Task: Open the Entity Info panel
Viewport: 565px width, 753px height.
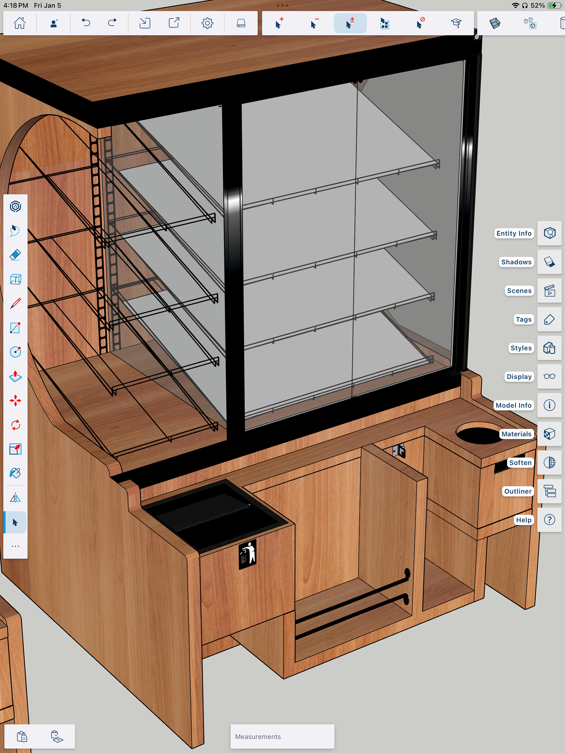Action: (x=549, y=233)
